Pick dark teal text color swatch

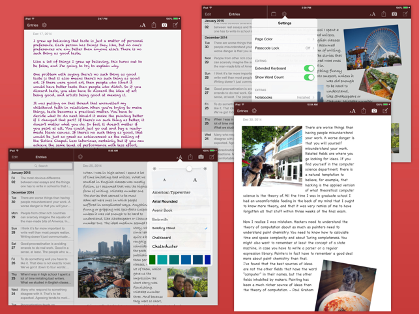174,259
